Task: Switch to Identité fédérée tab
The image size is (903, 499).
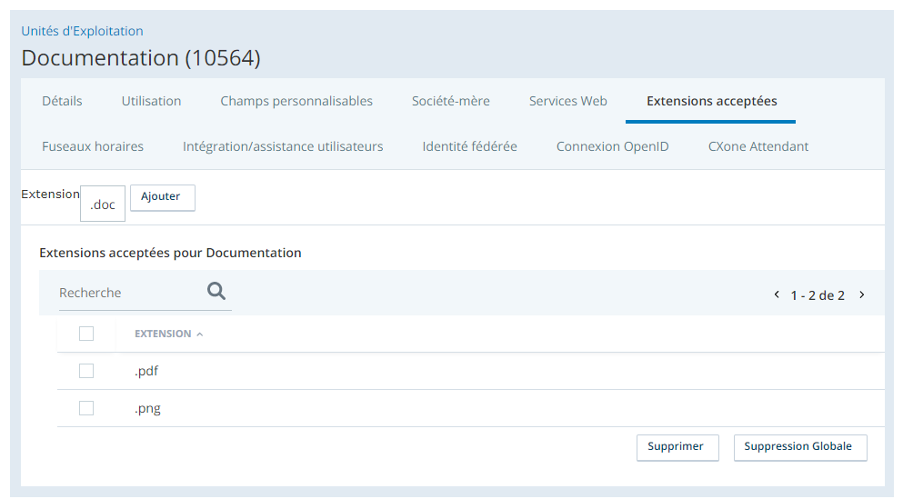Action: coord(470,146)
